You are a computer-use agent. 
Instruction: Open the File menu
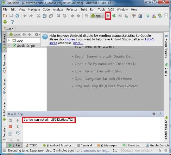pyautogui.click(x=5, y=10)
